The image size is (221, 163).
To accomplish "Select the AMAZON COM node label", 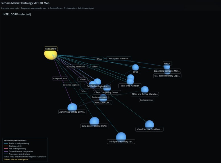I will [103, 102].
